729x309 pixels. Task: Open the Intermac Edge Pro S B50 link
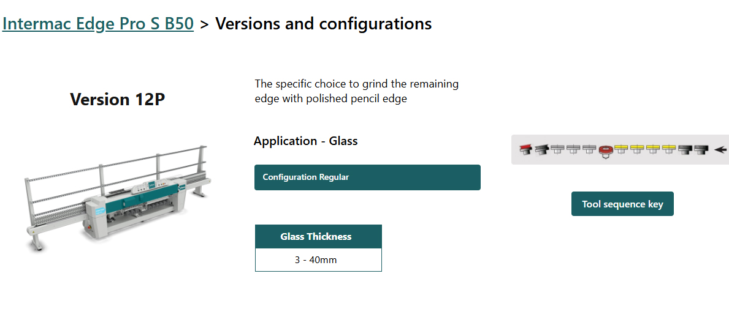pos(98,24)
